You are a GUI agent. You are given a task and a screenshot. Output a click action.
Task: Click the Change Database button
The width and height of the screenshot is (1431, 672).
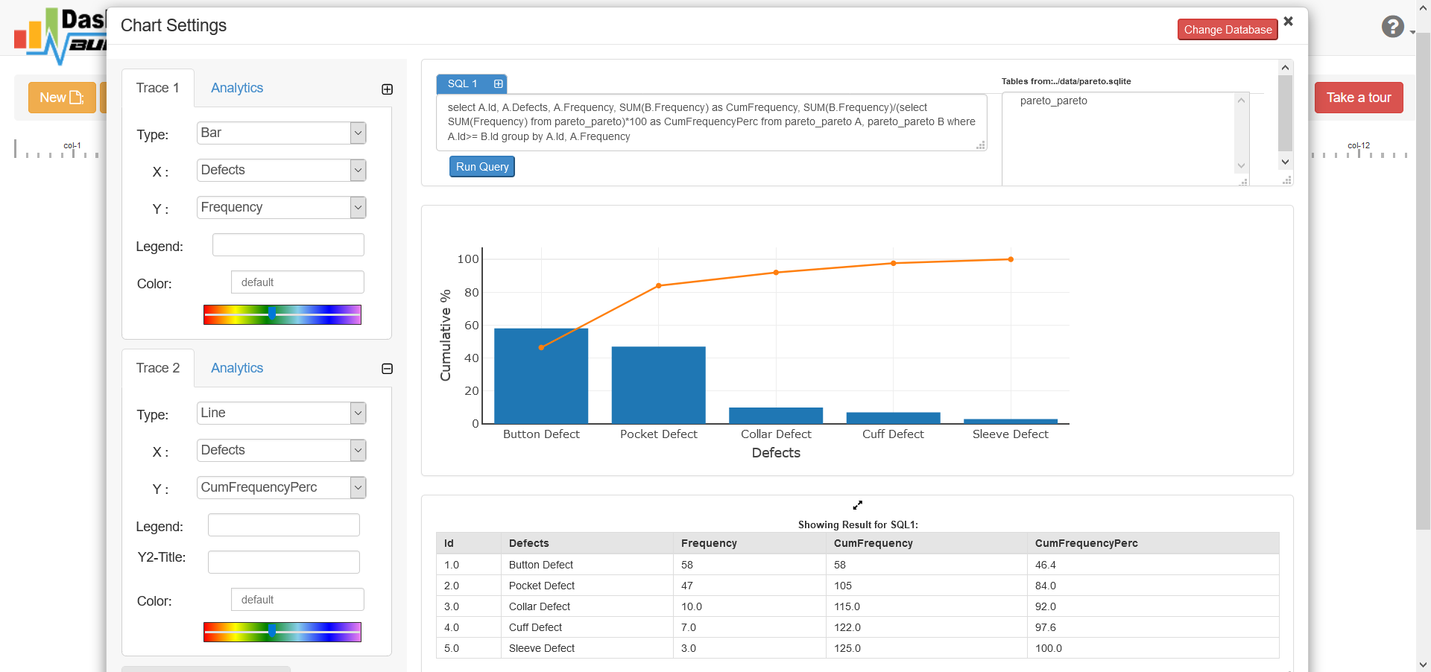click(1228, 30)
